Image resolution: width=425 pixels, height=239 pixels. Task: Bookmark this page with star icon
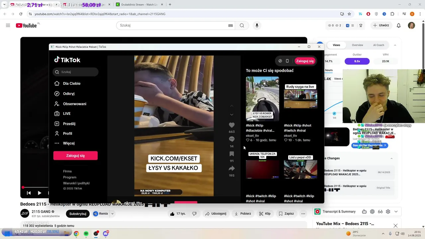click(x=349, y=14)
